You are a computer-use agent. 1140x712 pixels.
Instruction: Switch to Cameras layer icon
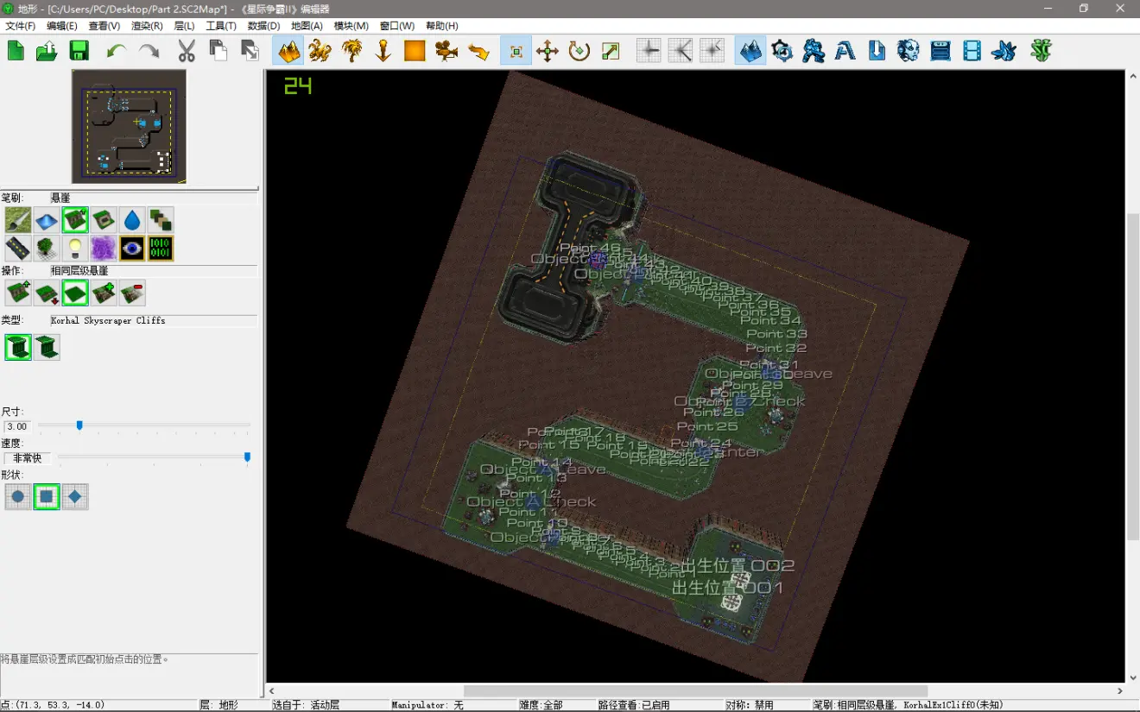tap(447, 51)
